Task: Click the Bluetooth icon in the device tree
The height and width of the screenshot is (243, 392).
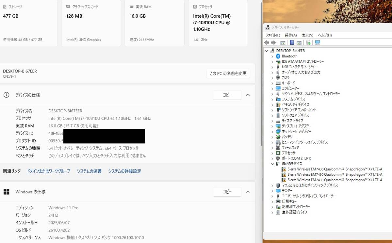Action: click(x=278, y=56)
